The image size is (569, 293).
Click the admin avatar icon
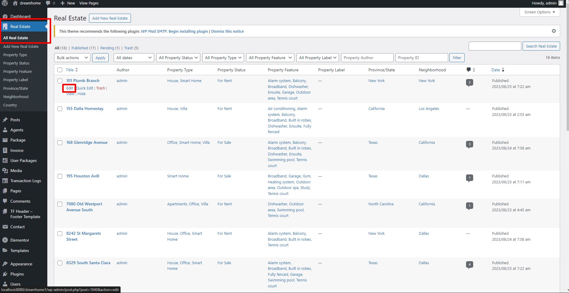click(x=561, y=3)
